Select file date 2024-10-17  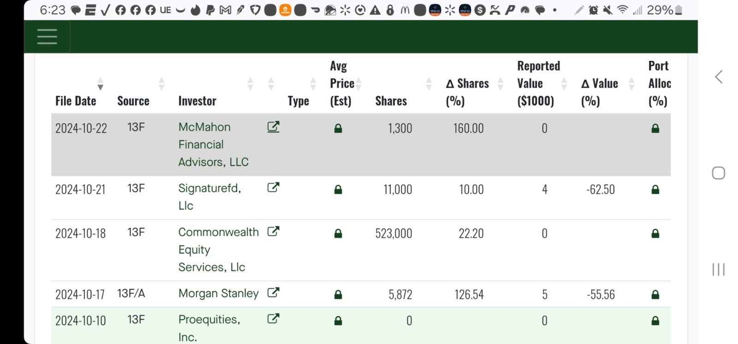coord(80,294)
